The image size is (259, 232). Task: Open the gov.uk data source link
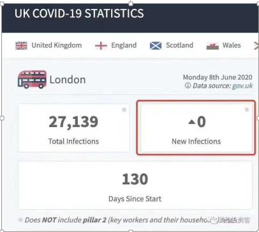click(242, 86)
